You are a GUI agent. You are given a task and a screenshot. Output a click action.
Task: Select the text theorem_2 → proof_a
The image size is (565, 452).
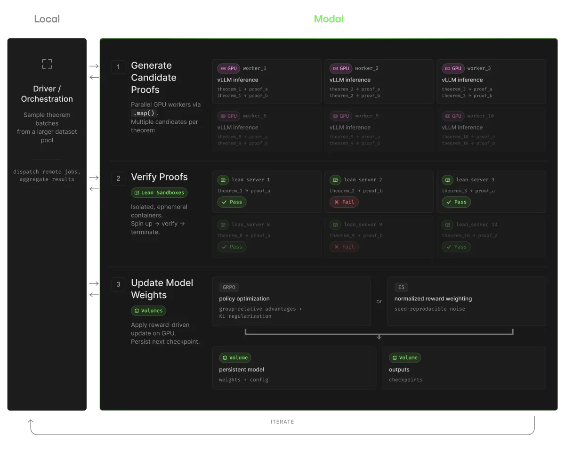(x=355, y=89)
